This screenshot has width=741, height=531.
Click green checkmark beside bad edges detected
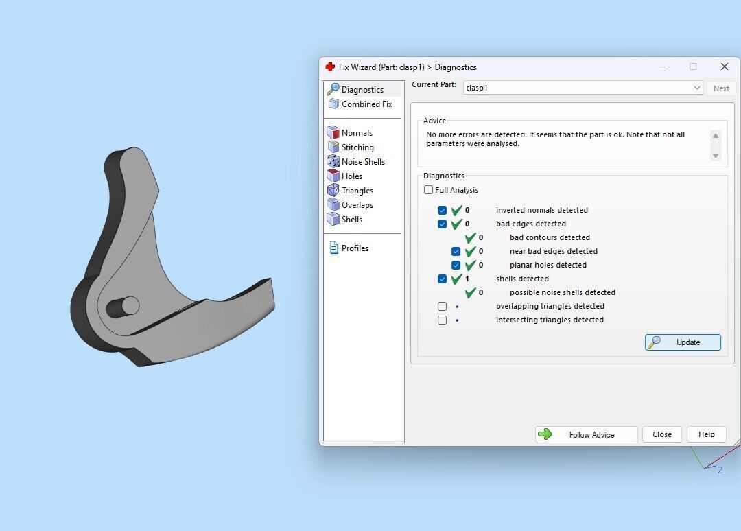456,224
